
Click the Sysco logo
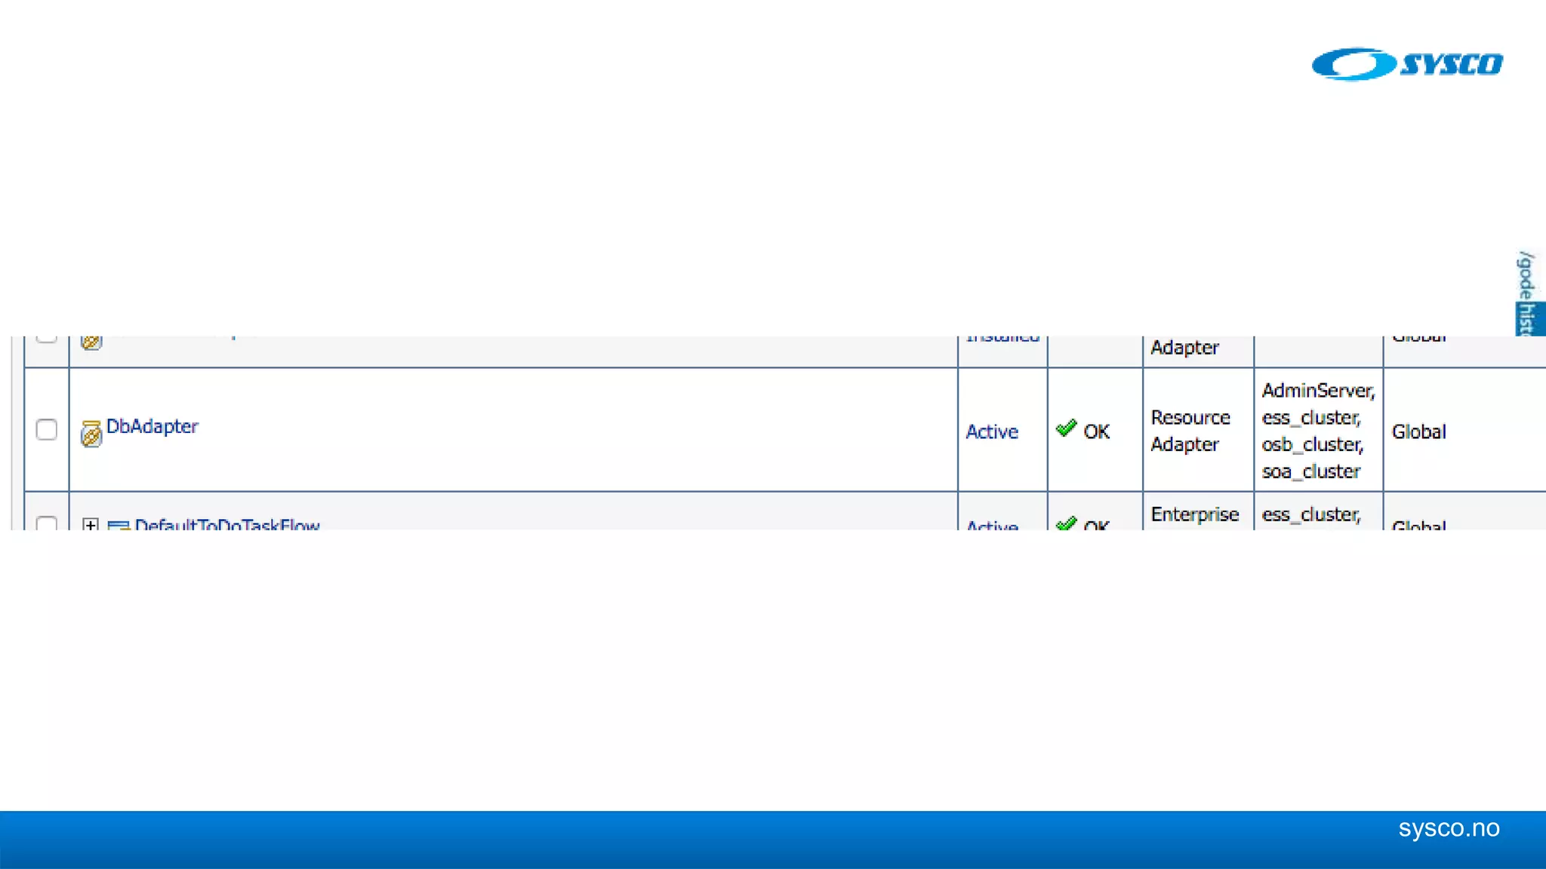(1406, 64)
